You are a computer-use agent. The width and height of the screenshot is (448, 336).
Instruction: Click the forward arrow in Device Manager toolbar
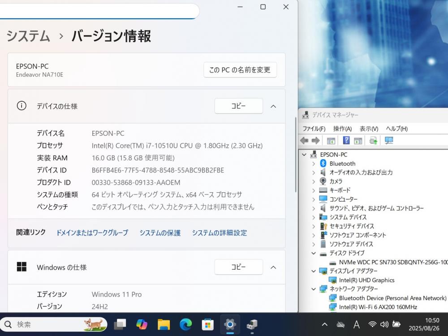[x=315, y=141]
